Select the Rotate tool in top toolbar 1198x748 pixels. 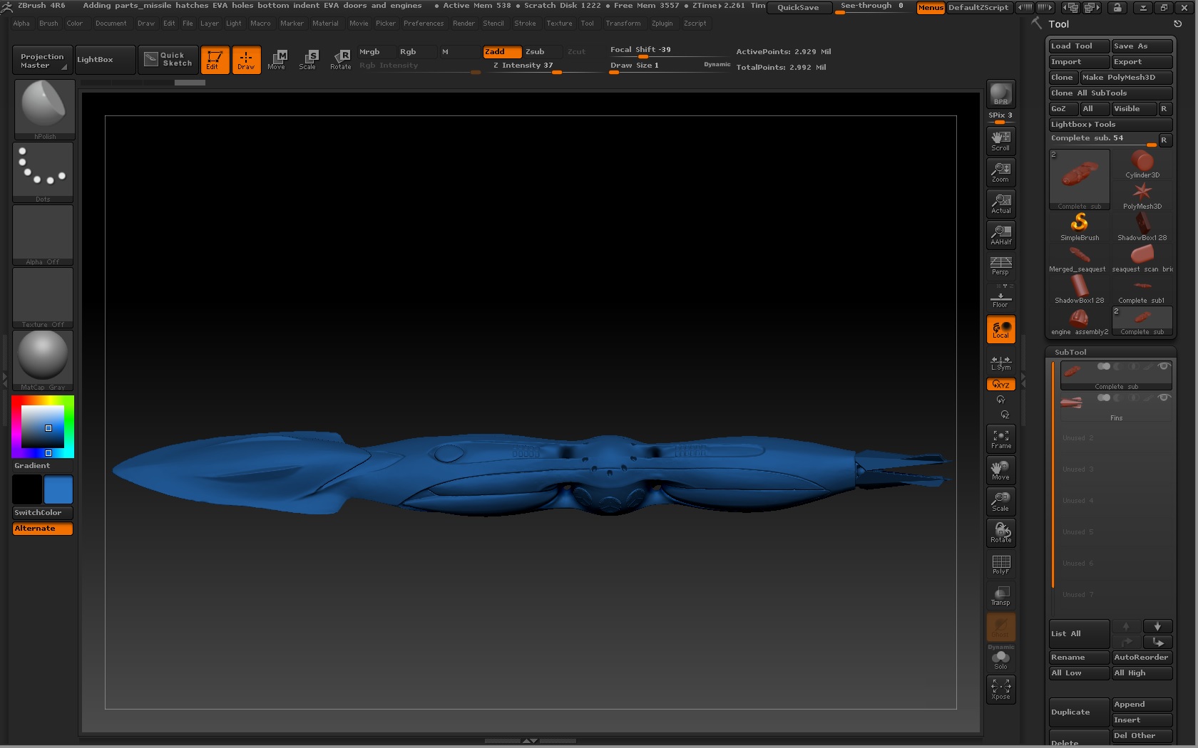point(340,59)
